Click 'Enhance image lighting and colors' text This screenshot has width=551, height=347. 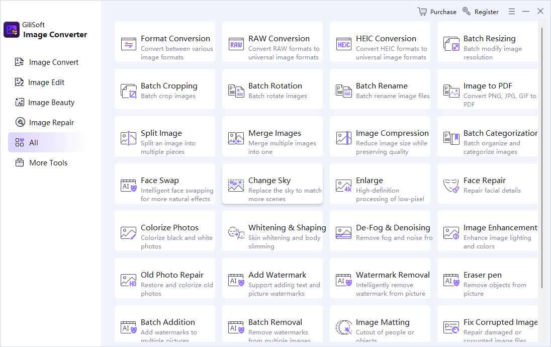tap(497, 242)
